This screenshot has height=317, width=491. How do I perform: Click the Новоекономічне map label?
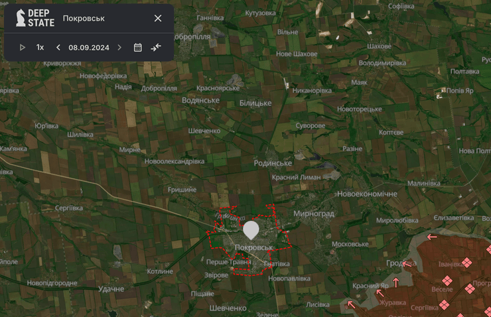(367, 194)
